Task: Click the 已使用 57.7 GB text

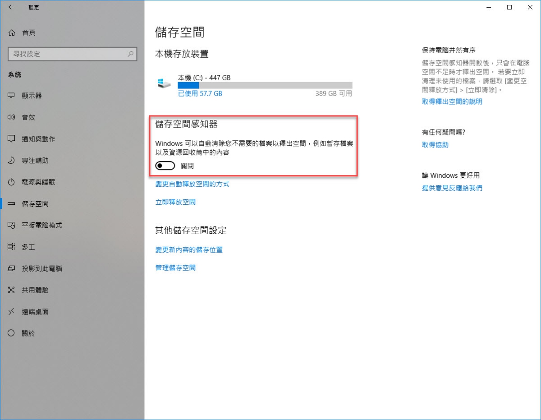Action: click(200, 93)
